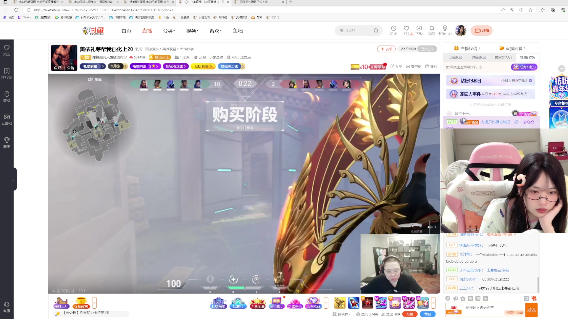Click the 下载 download icon in the top bar
Image resolution: width=568 pixels, height=319 pixels.
click(419, 30)
